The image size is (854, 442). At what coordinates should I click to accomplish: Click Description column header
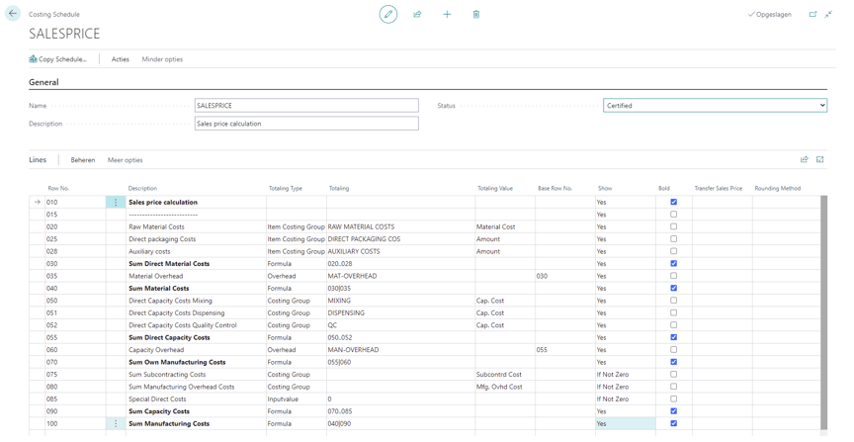pyautogui.click(x=142, y=188)
